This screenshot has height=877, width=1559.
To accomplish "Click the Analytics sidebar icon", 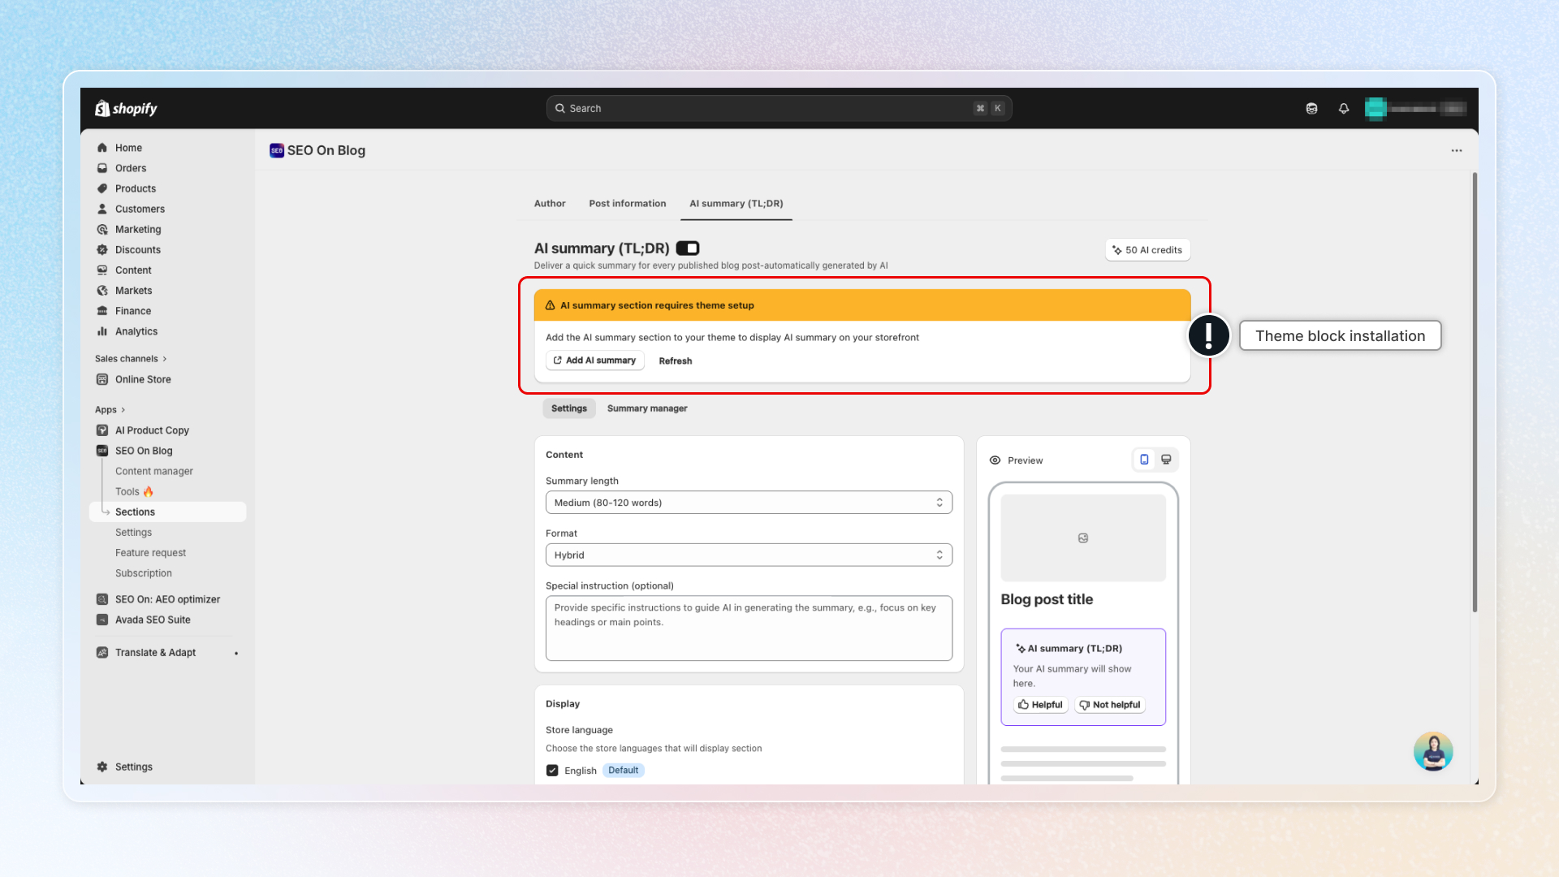I will point(102,331).
